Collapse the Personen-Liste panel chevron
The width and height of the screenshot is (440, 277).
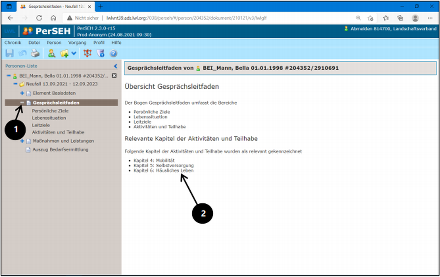(116, 66)
